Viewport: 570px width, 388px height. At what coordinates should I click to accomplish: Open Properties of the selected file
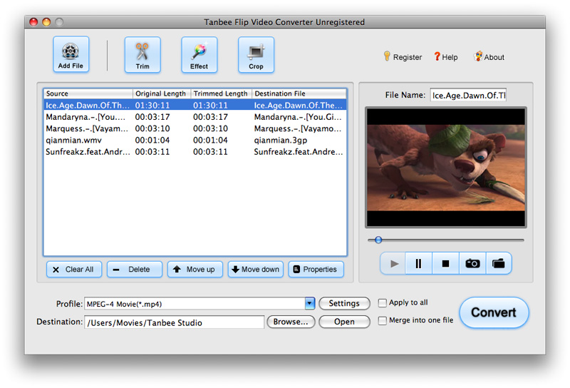coord(316,270)
